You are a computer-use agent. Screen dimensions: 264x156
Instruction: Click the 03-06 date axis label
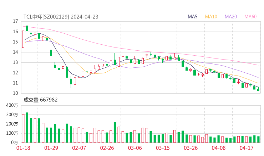pyautogui.click(x=135, y=148)
